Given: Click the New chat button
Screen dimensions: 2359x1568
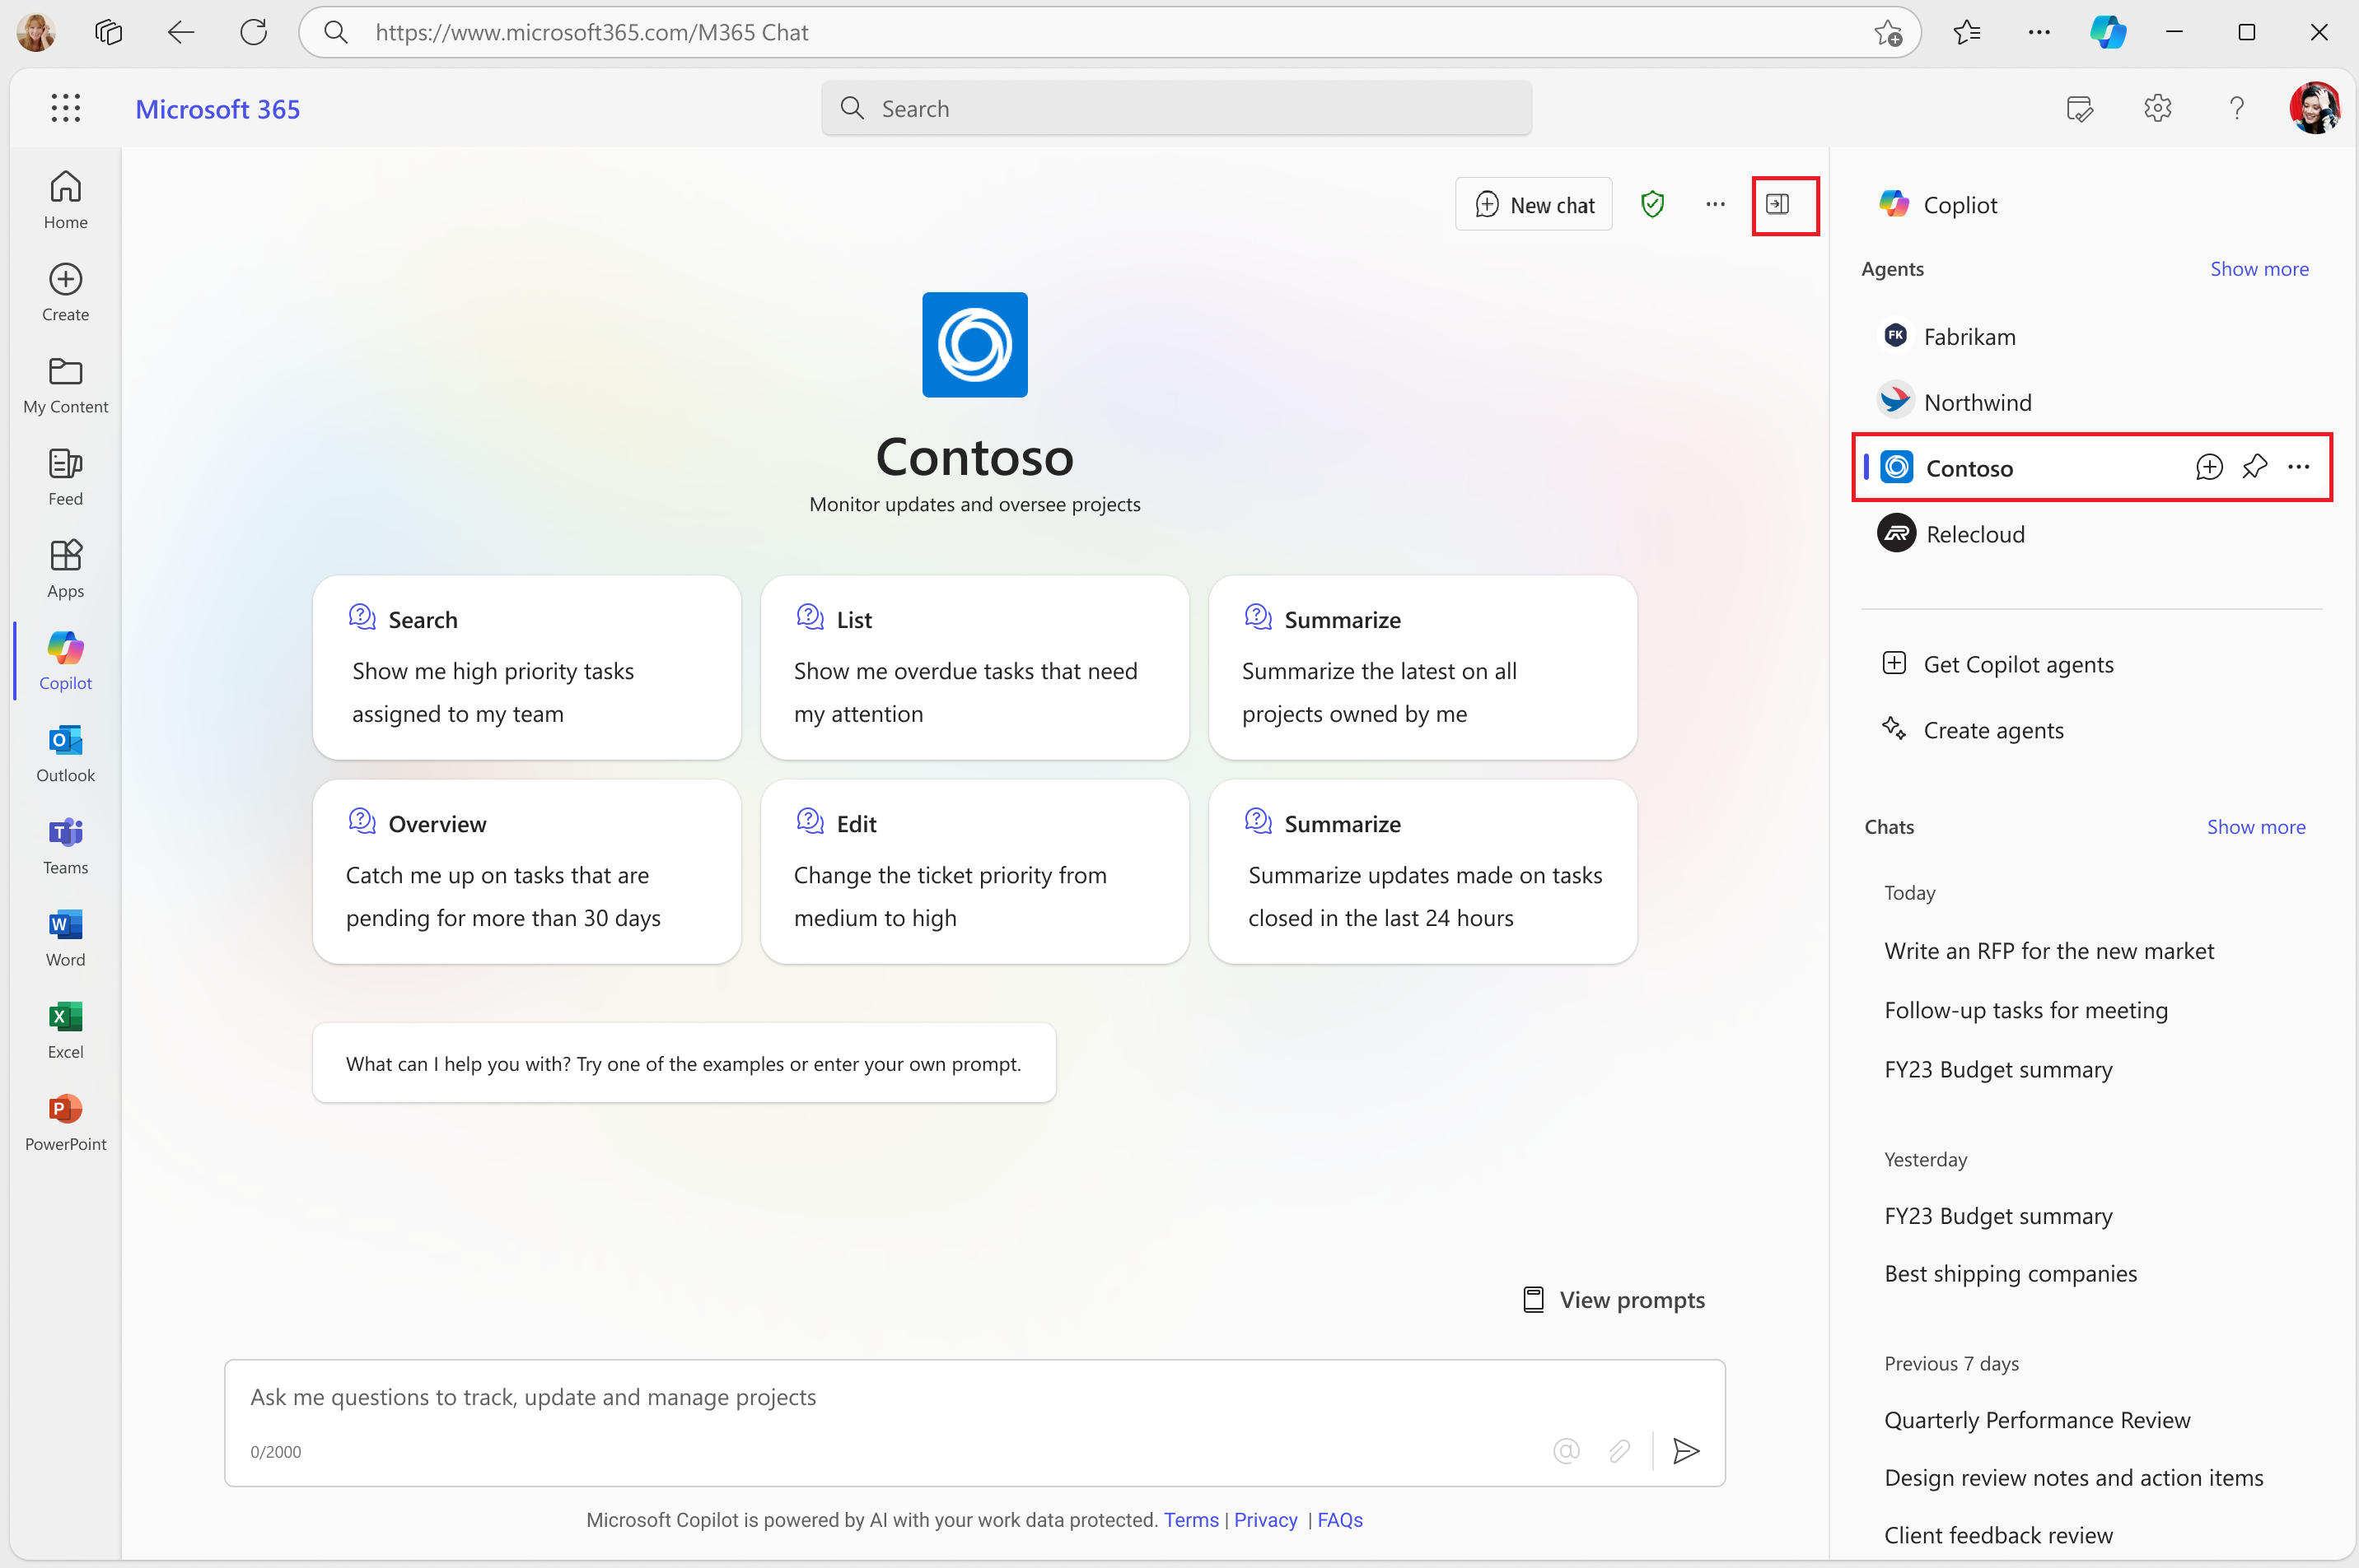Looking at the screenshot, I should (1534, 205).
